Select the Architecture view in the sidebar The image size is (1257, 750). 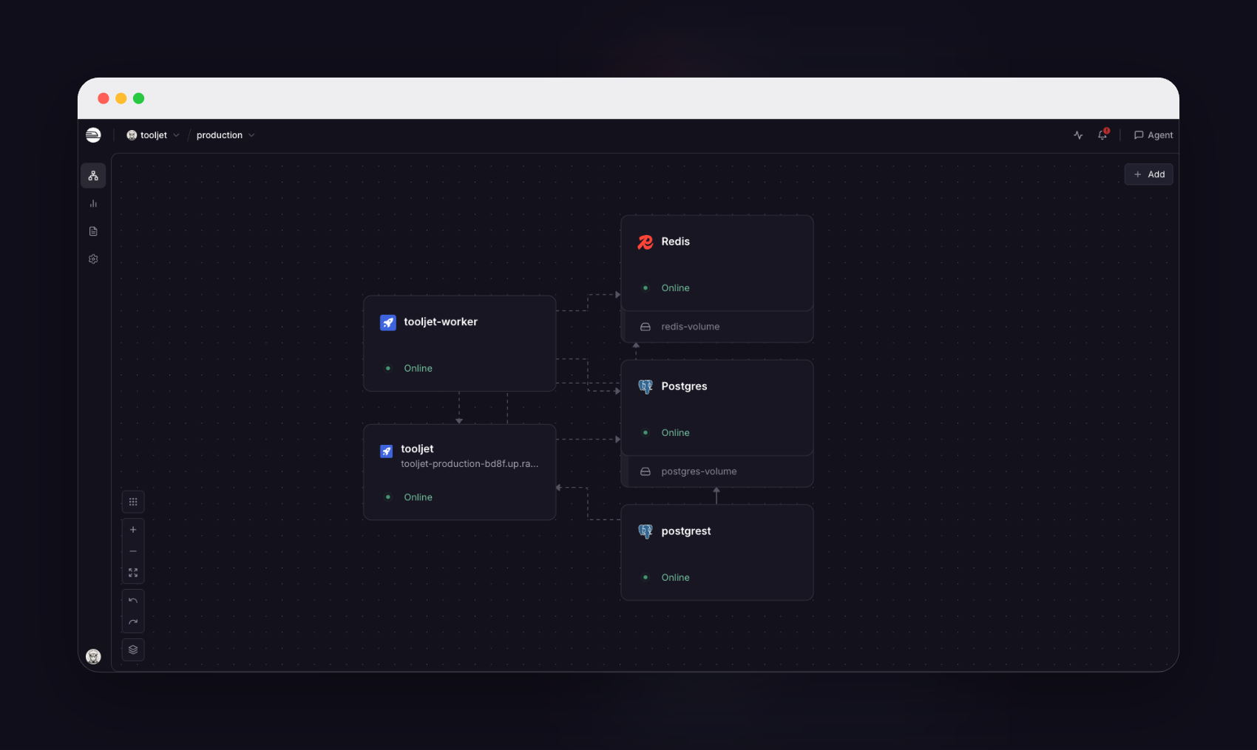tap(93, 176)
